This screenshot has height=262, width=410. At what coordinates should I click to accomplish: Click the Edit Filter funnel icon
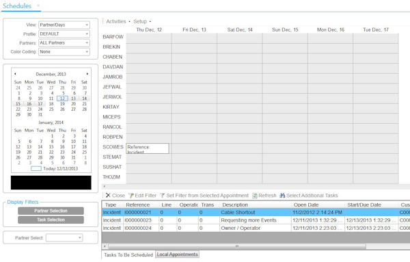pos(131,196)
